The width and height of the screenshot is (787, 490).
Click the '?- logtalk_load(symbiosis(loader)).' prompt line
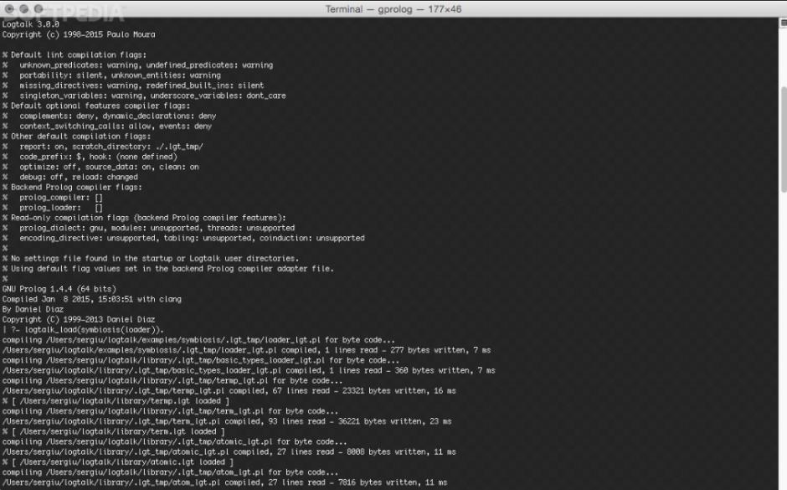coord(84,330)
